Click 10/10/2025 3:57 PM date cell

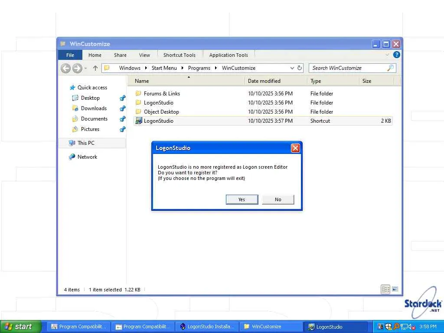coord(270,121)
